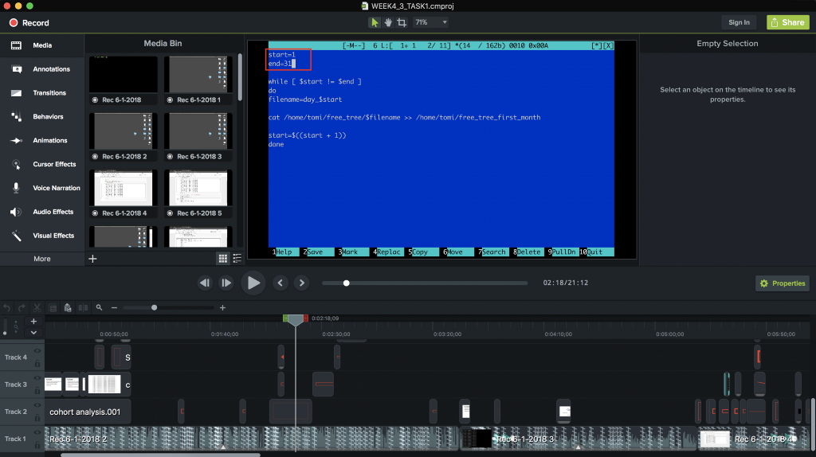Image resolution: width=816 pixels, height=457 pixels.
Task: Click the playback progress slider handle
Action: click(x=346, y=283)
